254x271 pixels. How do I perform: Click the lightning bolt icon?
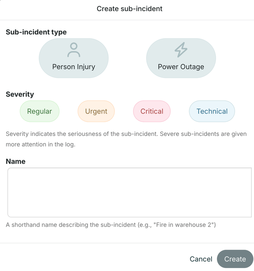click(181, 50)
